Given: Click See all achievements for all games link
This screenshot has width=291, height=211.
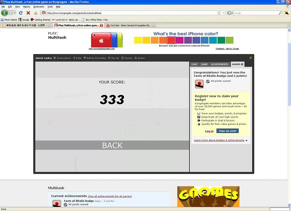Looking at the screenshot, I should click(x=110, y=196).
